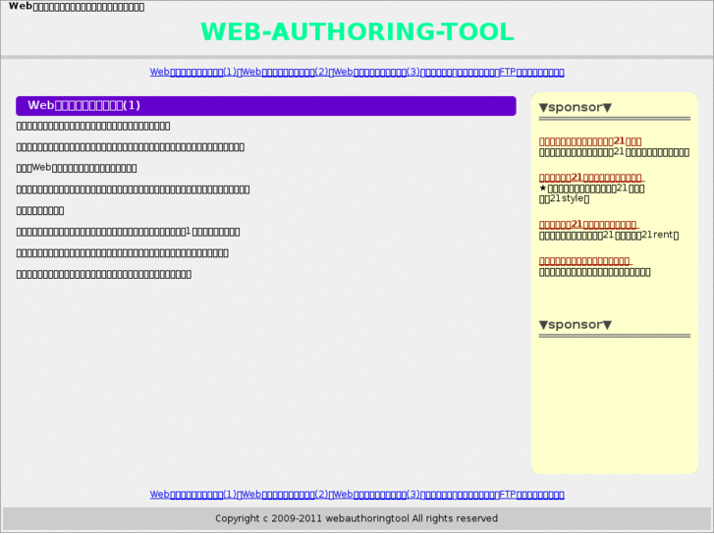Open the first red sponsor ad link
This screenshot has height=535, width=714.
pos(590,141)
